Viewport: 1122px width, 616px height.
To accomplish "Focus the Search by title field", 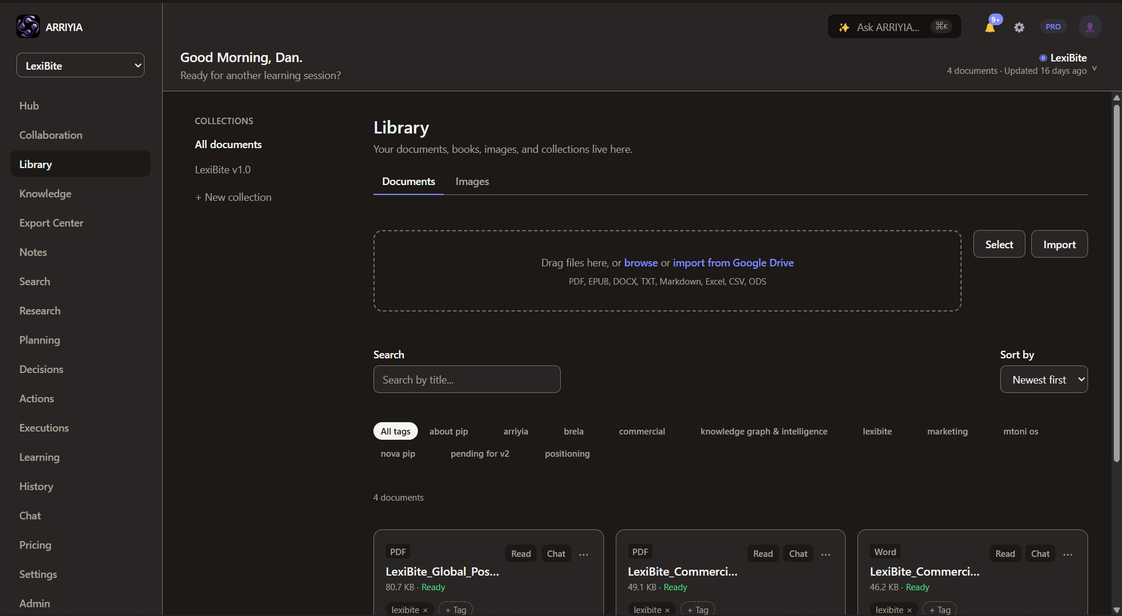I will (x=467, y=379).
